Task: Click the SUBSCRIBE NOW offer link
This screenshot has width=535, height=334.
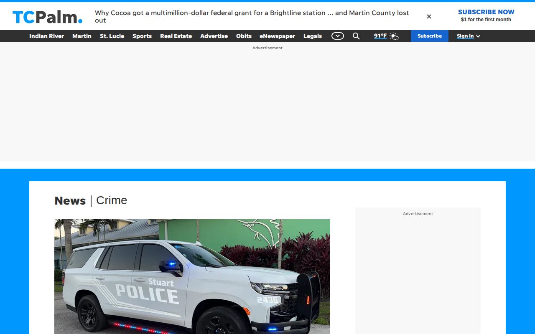Action: (x=486, y=12)
